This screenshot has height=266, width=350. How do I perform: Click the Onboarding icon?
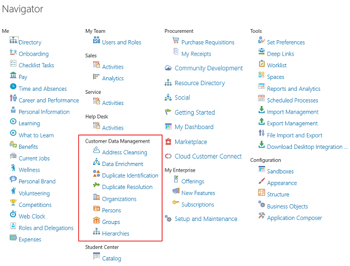(13, 52)
